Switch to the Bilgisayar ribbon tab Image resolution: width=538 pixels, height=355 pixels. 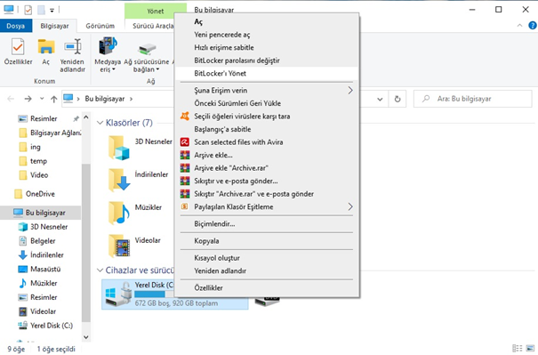(x=54, y=26)
